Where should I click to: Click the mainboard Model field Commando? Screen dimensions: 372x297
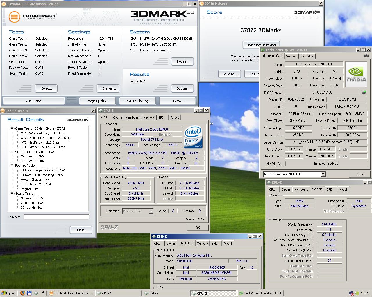(202, 261)
